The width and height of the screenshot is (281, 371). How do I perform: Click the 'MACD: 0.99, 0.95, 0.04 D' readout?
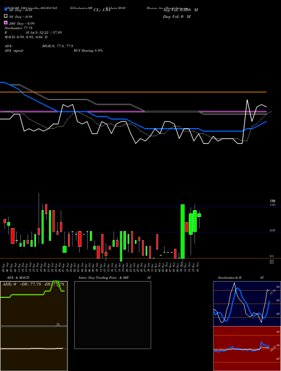click(26, 37)
